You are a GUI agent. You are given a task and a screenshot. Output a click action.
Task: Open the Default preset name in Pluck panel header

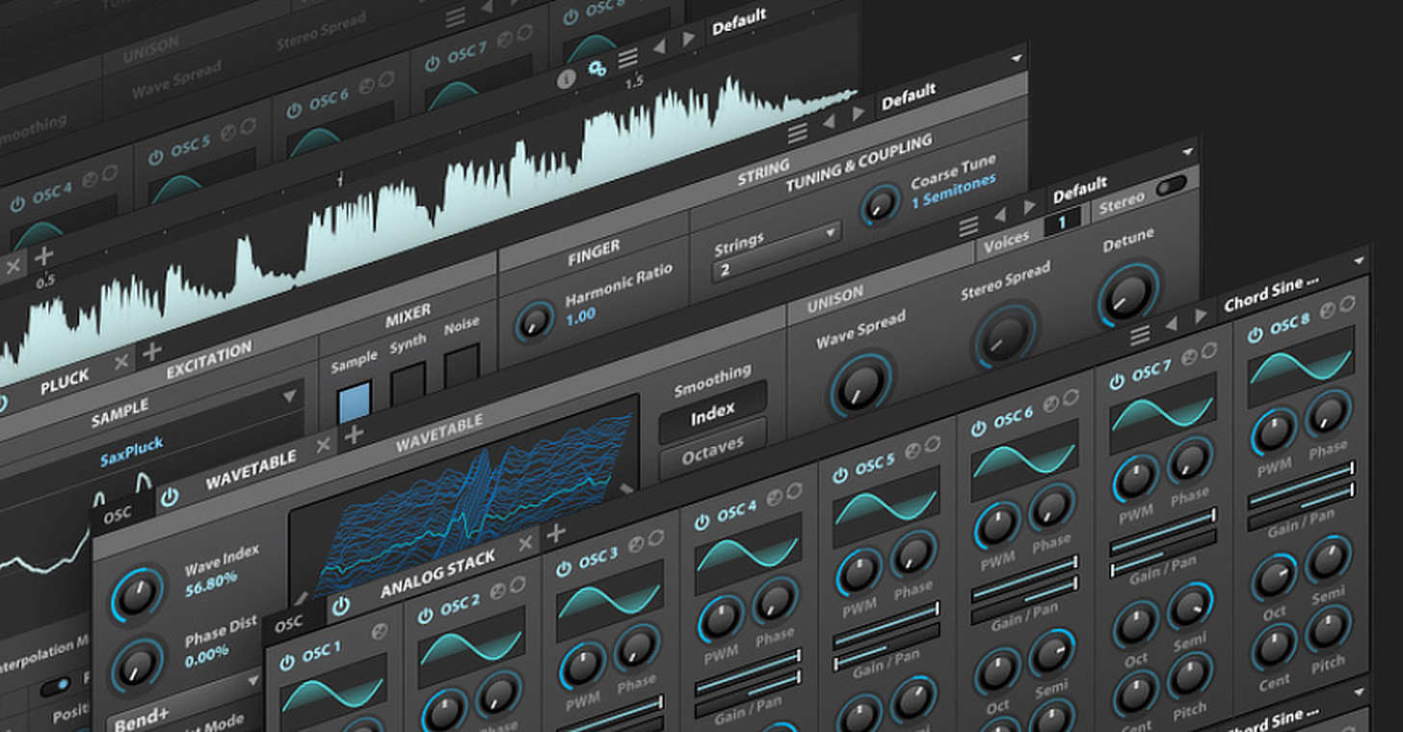[908, 96]
